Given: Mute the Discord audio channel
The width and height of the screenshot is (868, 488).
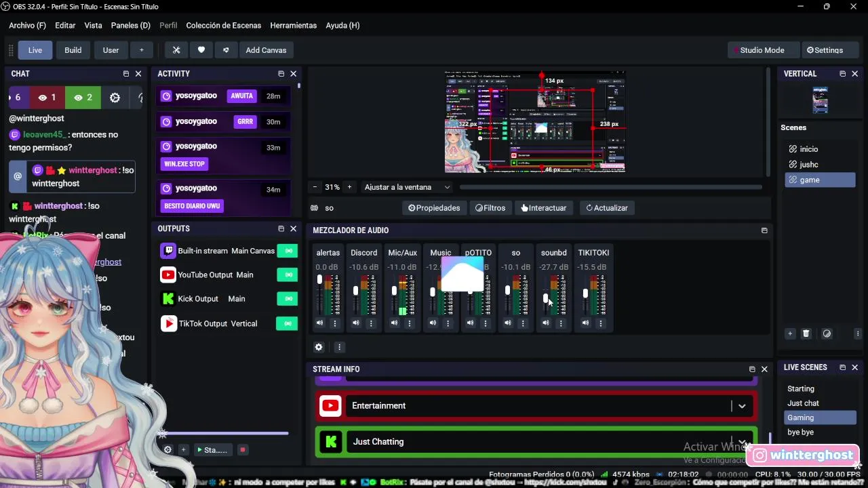Looking at the screenshot, I should [356, 323].
